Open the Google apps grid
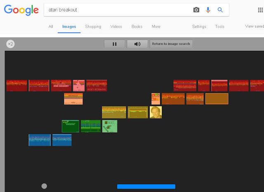The image size is (264, 192). click(260, 10)
